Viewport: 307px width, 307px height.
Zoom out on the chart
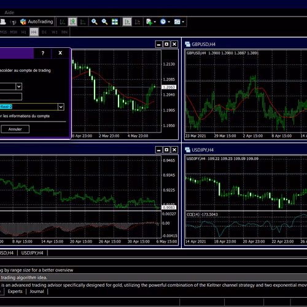(104, 21)
